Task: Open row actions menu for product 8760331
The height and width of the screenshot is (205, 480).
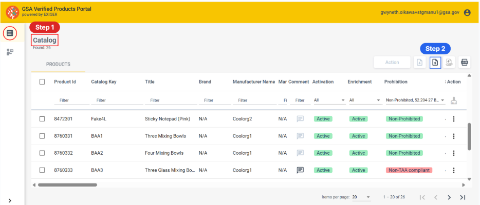Action: 454,136
